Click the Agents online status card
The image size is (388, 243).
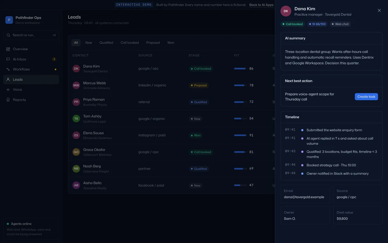click(31, 229)
